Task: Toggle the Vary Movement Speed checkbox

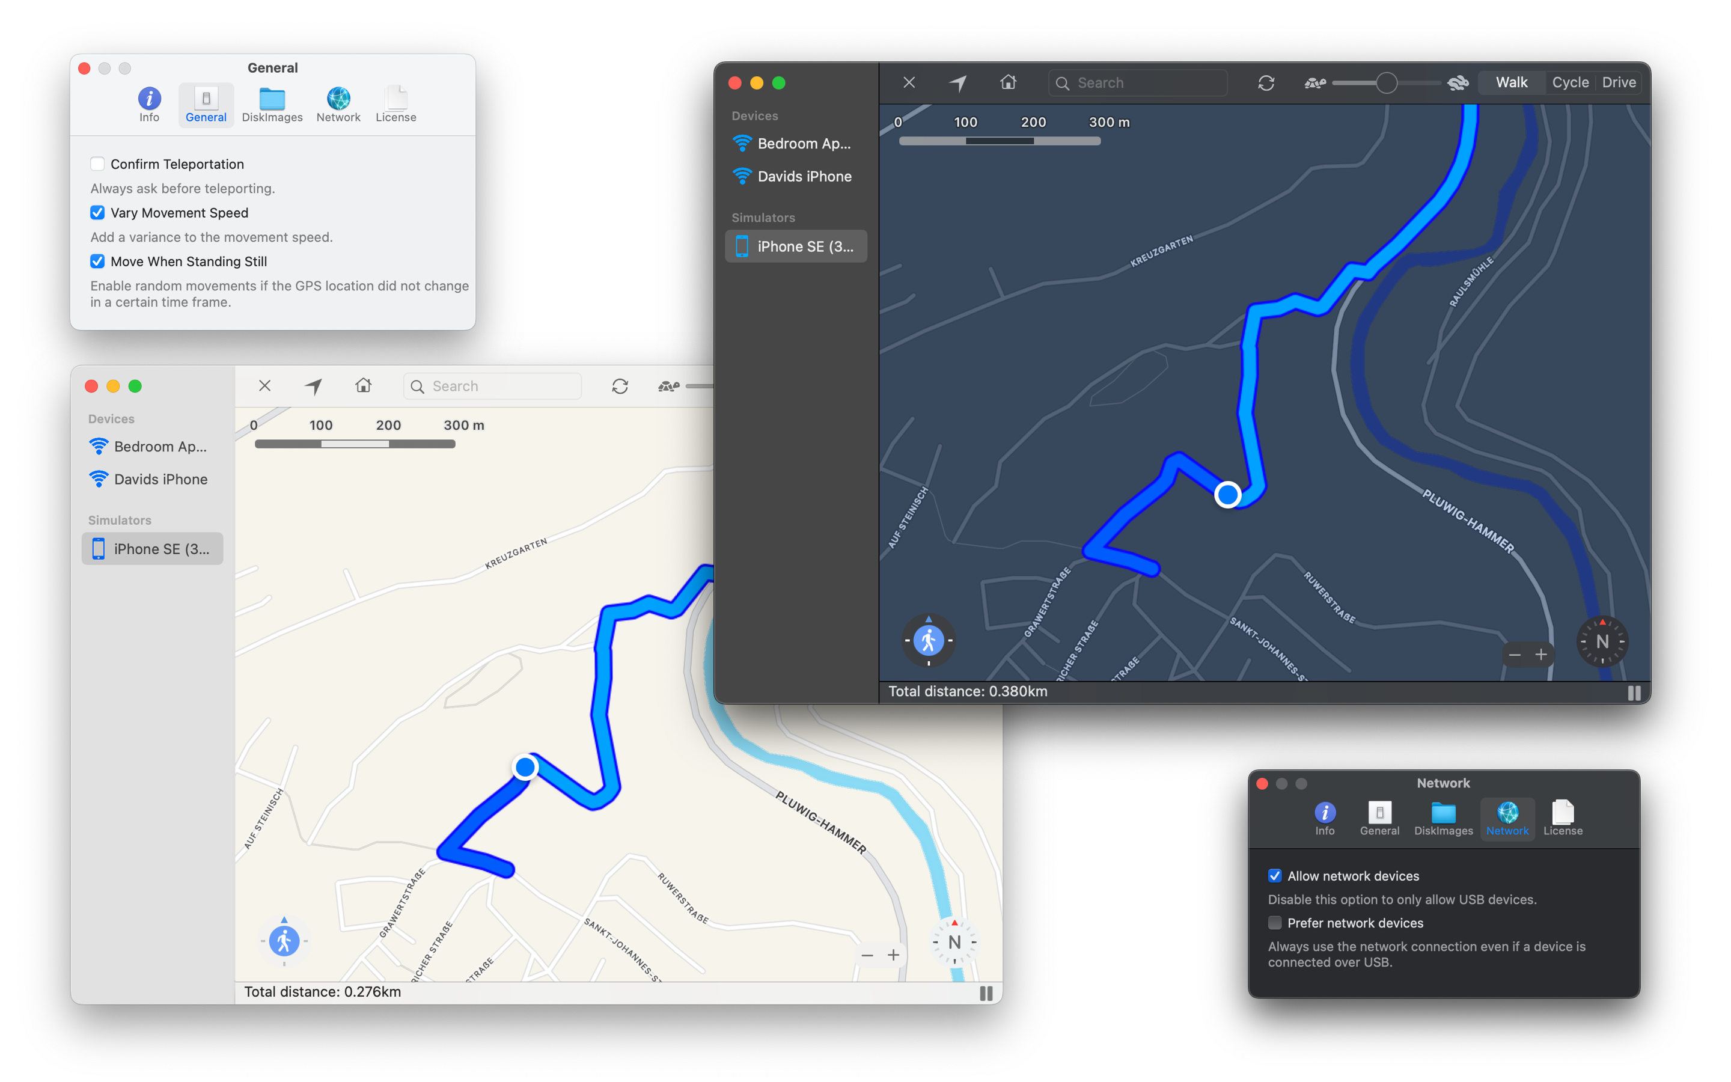Action: [x=96, y=212]
